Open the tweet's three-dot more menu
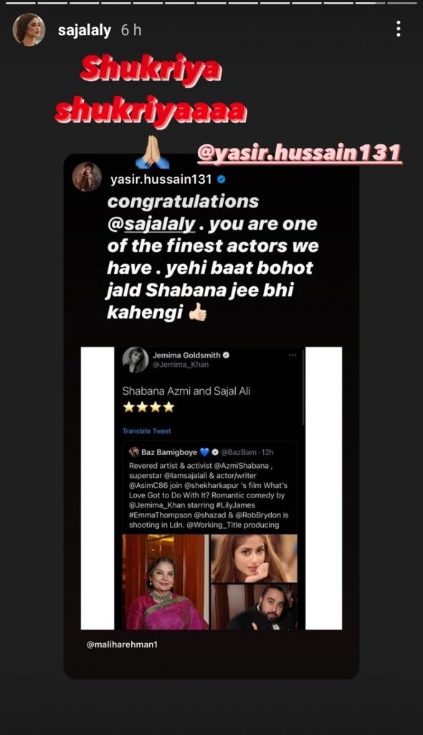The height and width of the screenshot is (735, 423). click(293, 355)
